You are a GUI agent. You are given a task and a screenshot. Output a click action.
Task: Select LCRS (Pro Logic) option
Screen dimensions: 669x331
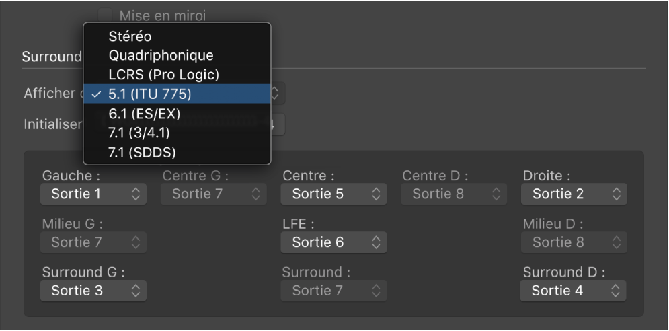[164, 75]
